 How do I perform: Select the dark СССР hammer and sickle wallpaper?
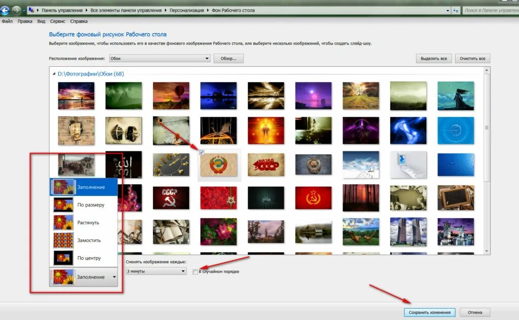tap(171, 197)
